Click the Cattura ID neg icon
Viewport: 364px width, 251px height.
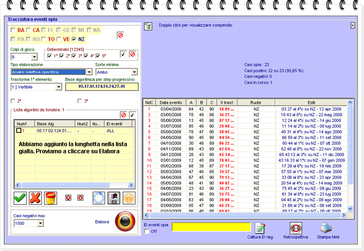(x=260, y=228)
